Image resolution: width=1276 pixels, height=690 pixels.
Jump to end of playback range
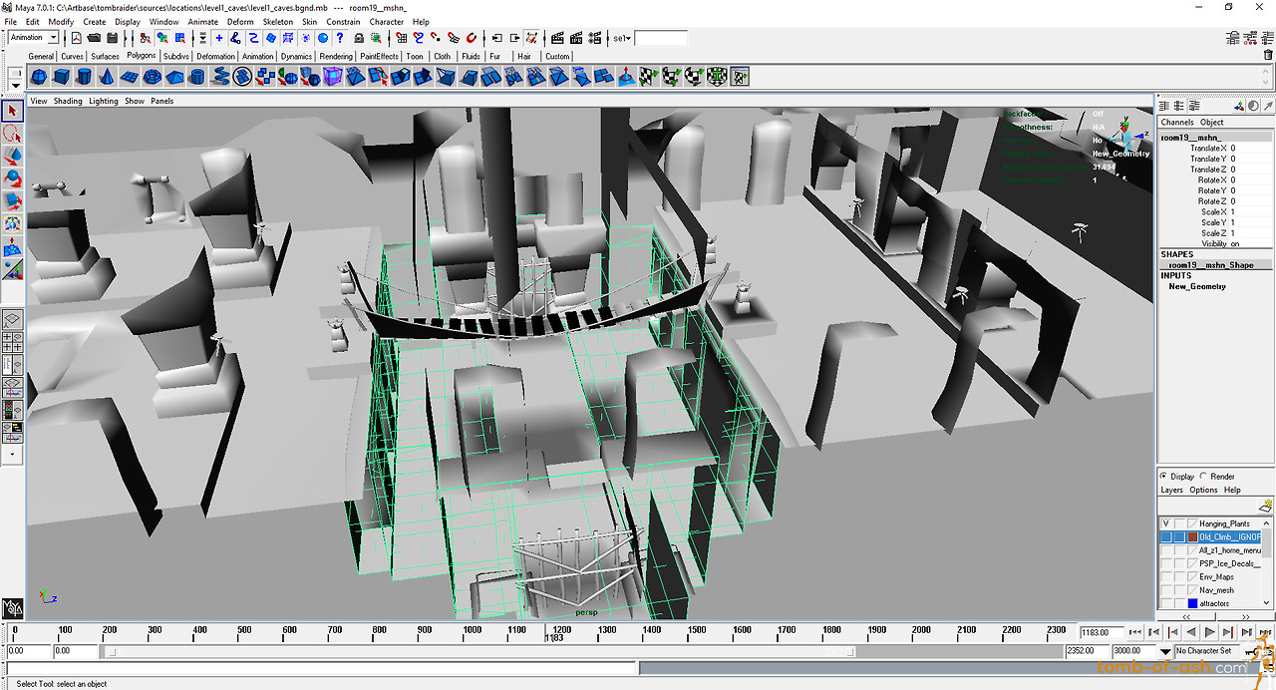click(x=1264, y=632)
